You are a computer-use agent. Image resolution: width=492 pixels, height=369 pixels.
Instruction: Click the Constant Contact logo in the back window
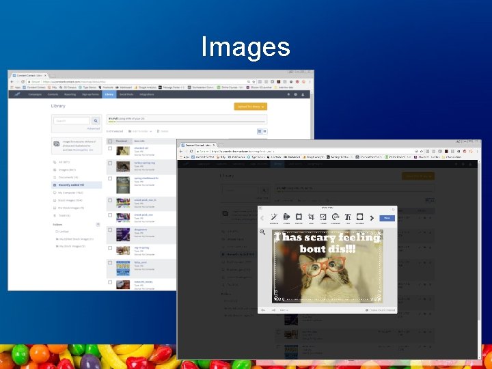point(17,94)
